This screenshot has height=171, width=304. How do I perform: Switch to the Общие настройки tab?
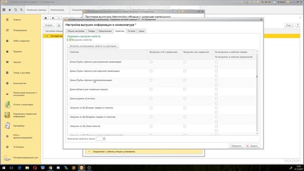pos(76,31)
